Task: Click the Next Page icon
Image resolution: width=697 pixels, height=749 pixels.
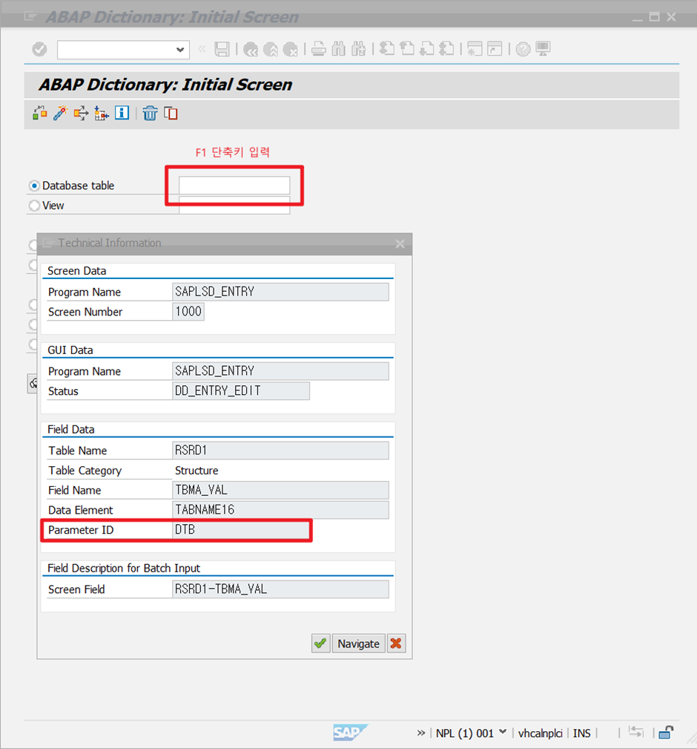Action: pyautogui.click(x=427, y=49)
